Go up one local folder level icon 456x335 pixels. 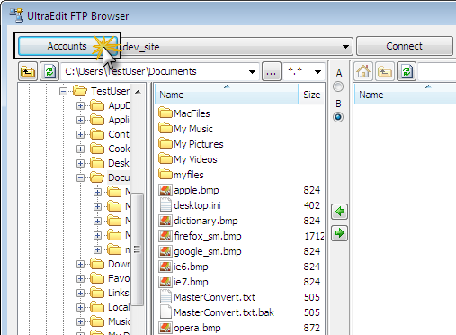click(x=28, y=71)
